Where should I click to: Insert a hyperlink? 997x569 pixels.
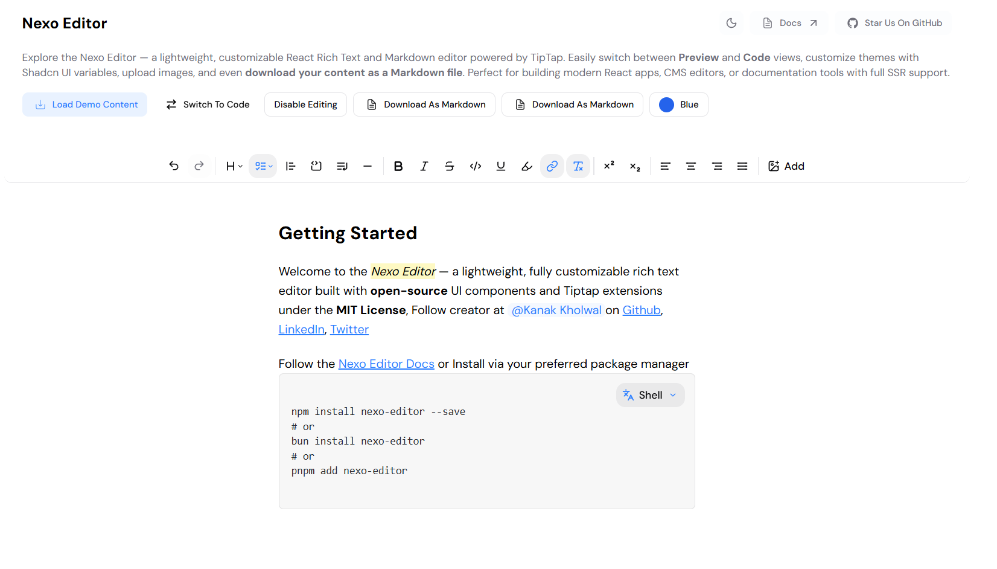(x=552, y=166)
